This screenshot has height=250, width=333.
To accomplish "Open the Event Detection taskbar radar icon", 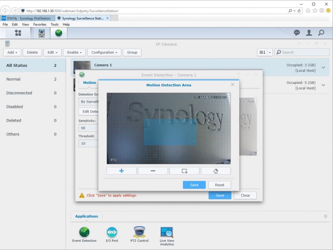I will click(59, 33).
